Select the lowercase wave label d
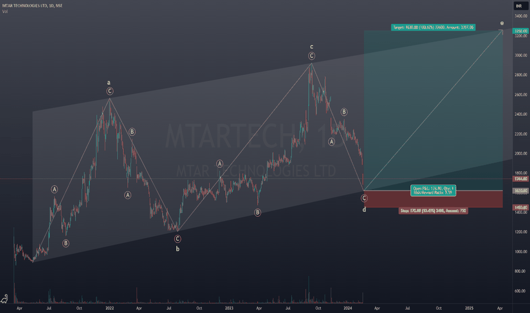 (364, 210)
